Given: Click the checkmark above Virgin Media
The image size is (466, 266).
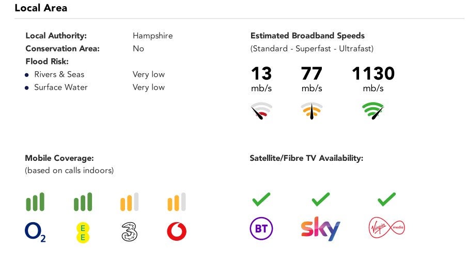Looking at the screenshot, I should coord(386,199).
